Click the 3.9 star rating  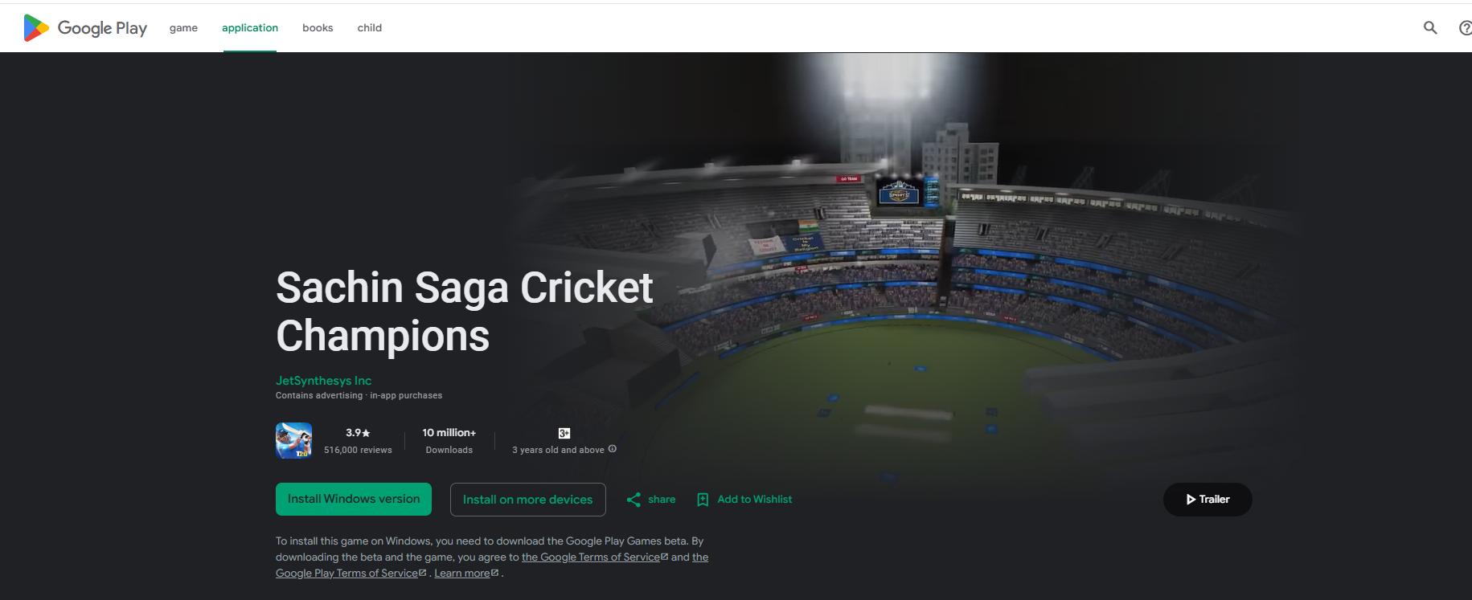tap(358, 433)
